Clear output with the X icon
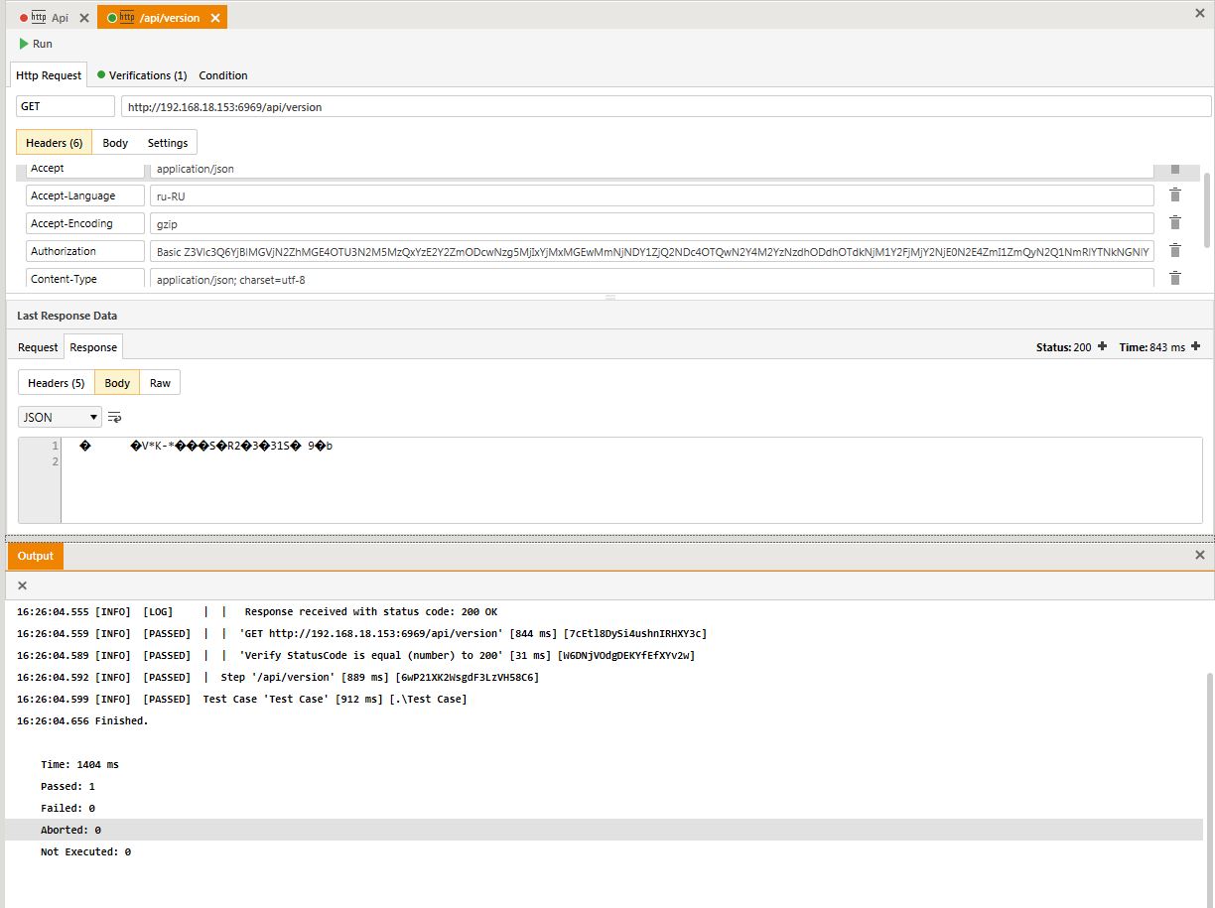1215x908 pixels. pos(22,585)
